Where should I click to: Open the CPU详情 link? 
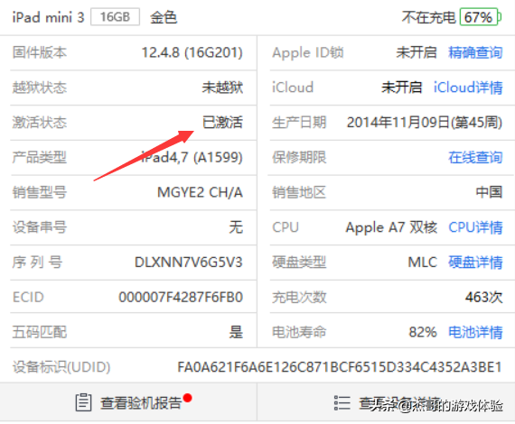pyautogui.click(x=475, y=227)
